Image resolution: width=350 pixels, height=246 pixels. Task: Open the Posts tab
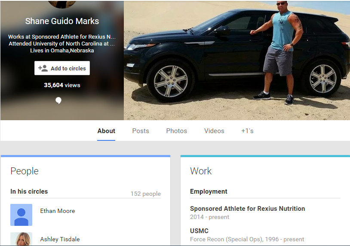click(x=141, y=131)
